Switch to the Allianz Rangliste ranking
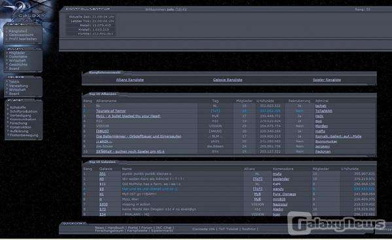The image size is (392, 240). tap(130, 80)
